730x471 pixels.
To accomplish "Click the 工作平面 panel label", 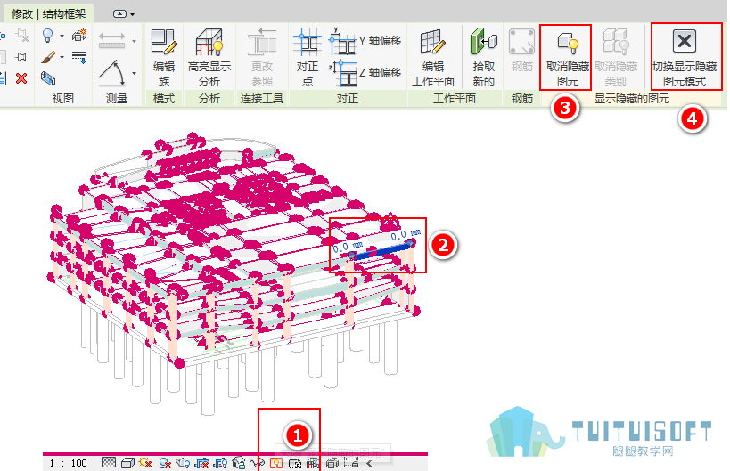I will point(455,99).
